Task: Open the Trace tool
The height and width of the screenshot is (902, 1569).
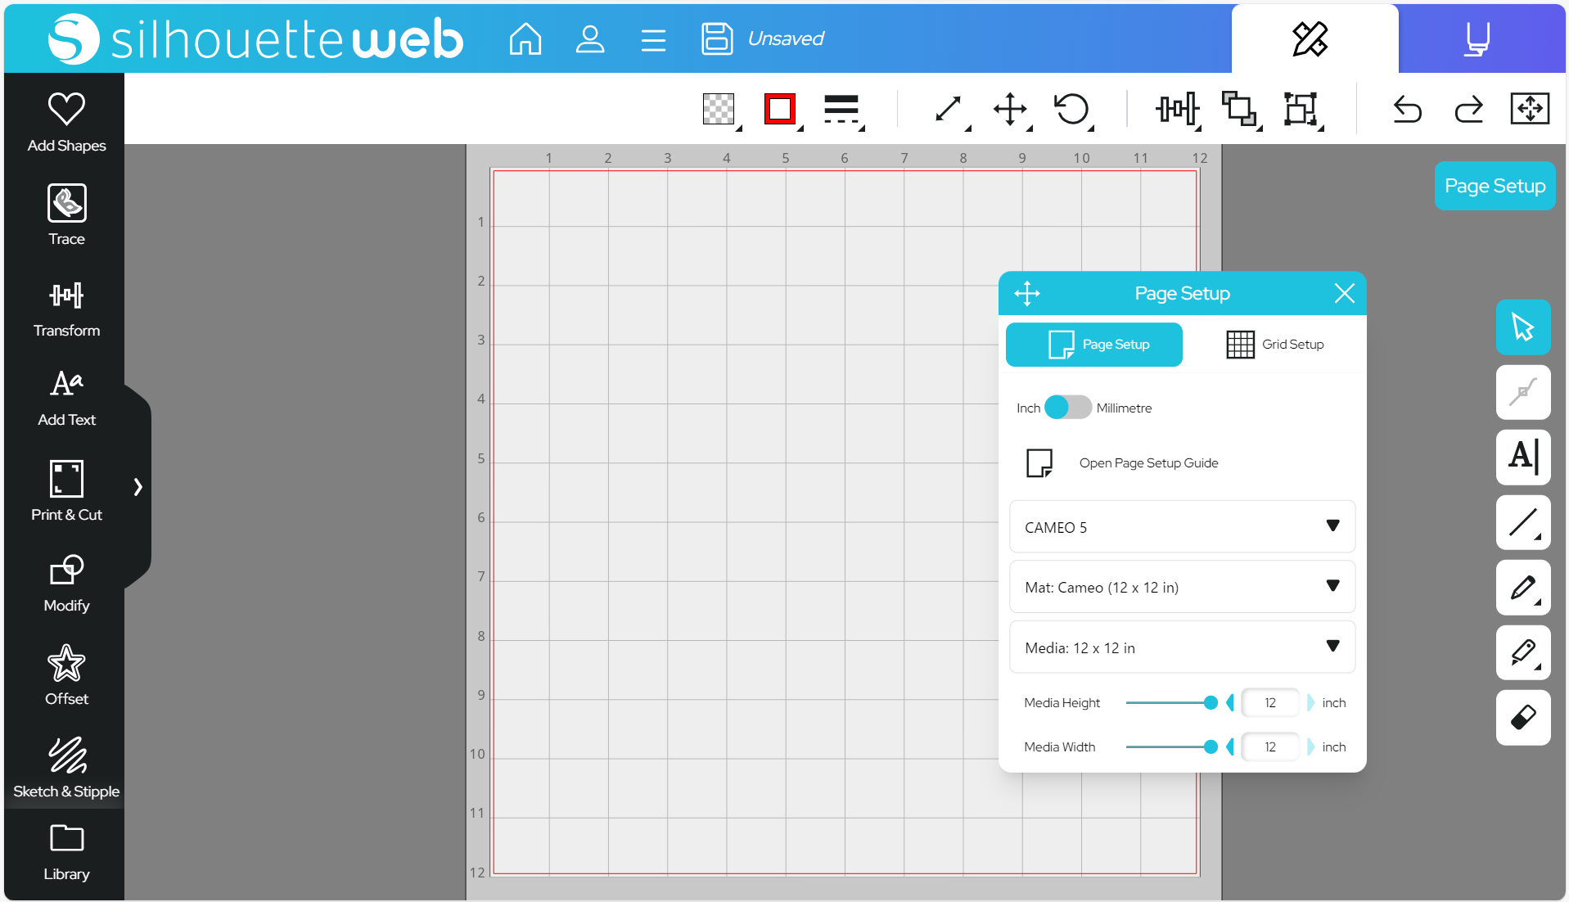Action: (x=66, y=215)
